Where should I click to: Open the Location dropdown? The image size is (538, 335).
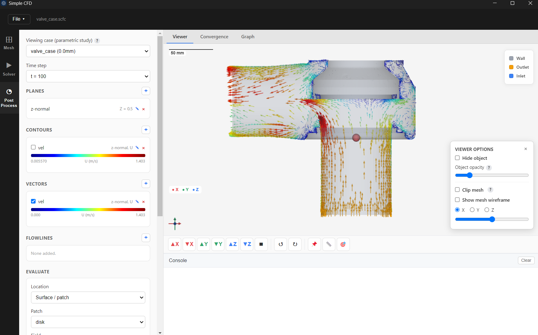click(x=88, y=297)
